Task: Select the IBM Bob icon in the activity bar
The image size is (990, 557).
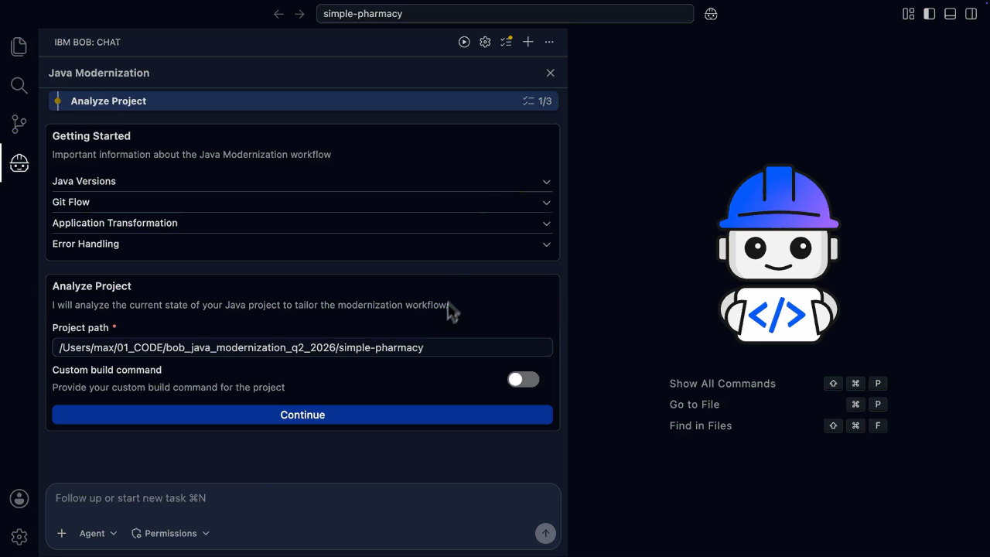Action: coord(19,163)
